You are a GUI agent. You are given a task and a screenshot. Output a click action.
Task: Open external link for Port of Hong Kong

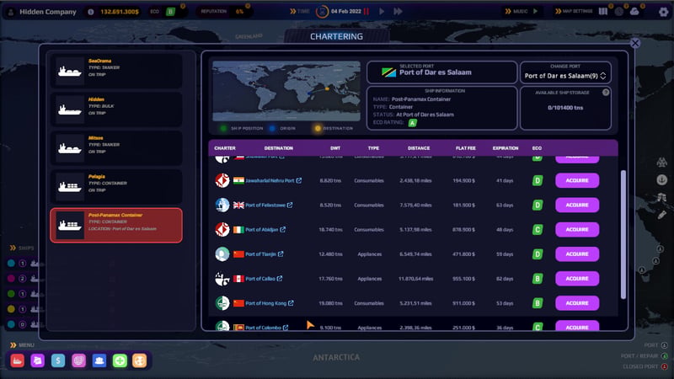[291, 303]
